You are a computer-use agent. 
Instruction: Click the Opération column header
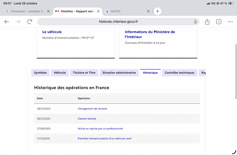[84, 98]
